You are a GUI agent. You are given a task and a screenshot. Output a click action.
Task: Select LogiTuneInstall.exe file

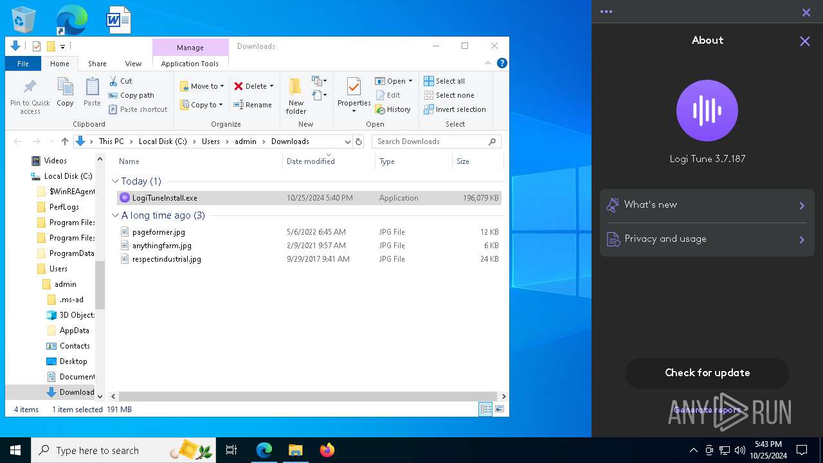coord(309,198)
